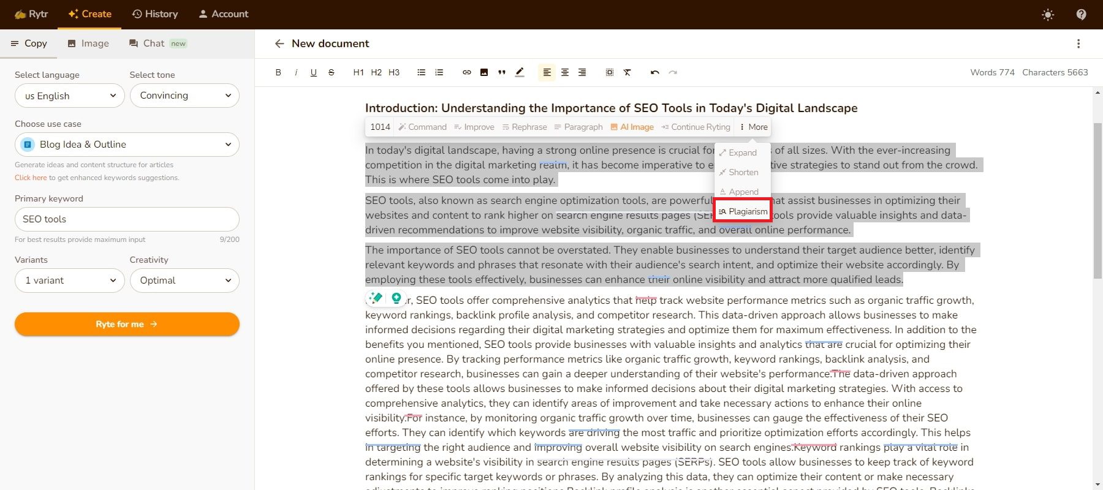
Task: Switch to the Image tab
Action: [88, 43]
